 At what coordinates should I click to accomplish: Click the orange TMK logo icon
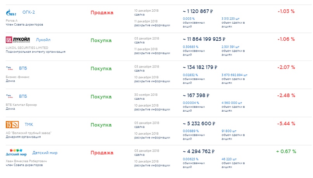[x=12, y=124]
